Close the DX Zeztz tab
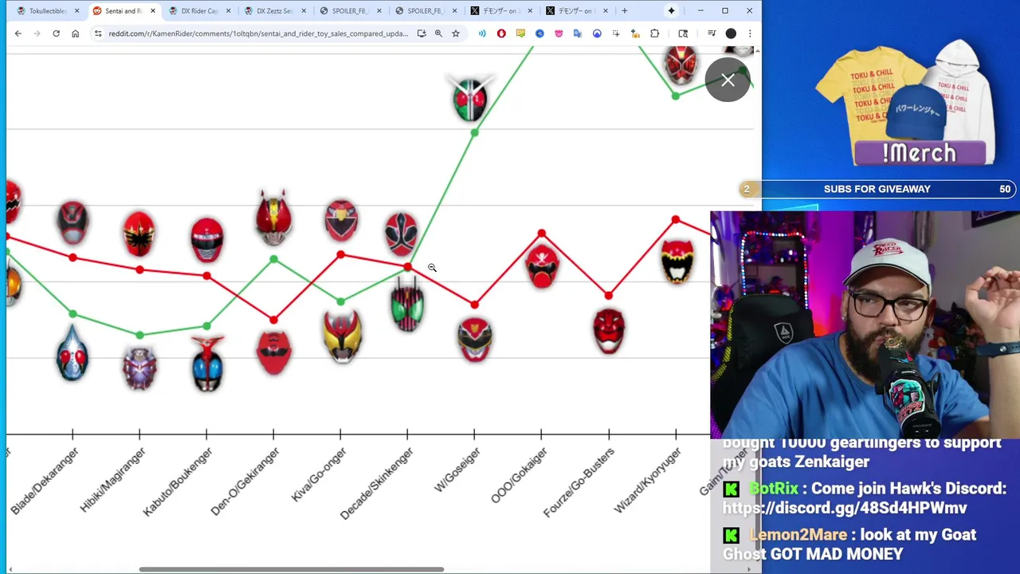The height and width of the screenshot is (574, 1020). (x=304, y=11)
